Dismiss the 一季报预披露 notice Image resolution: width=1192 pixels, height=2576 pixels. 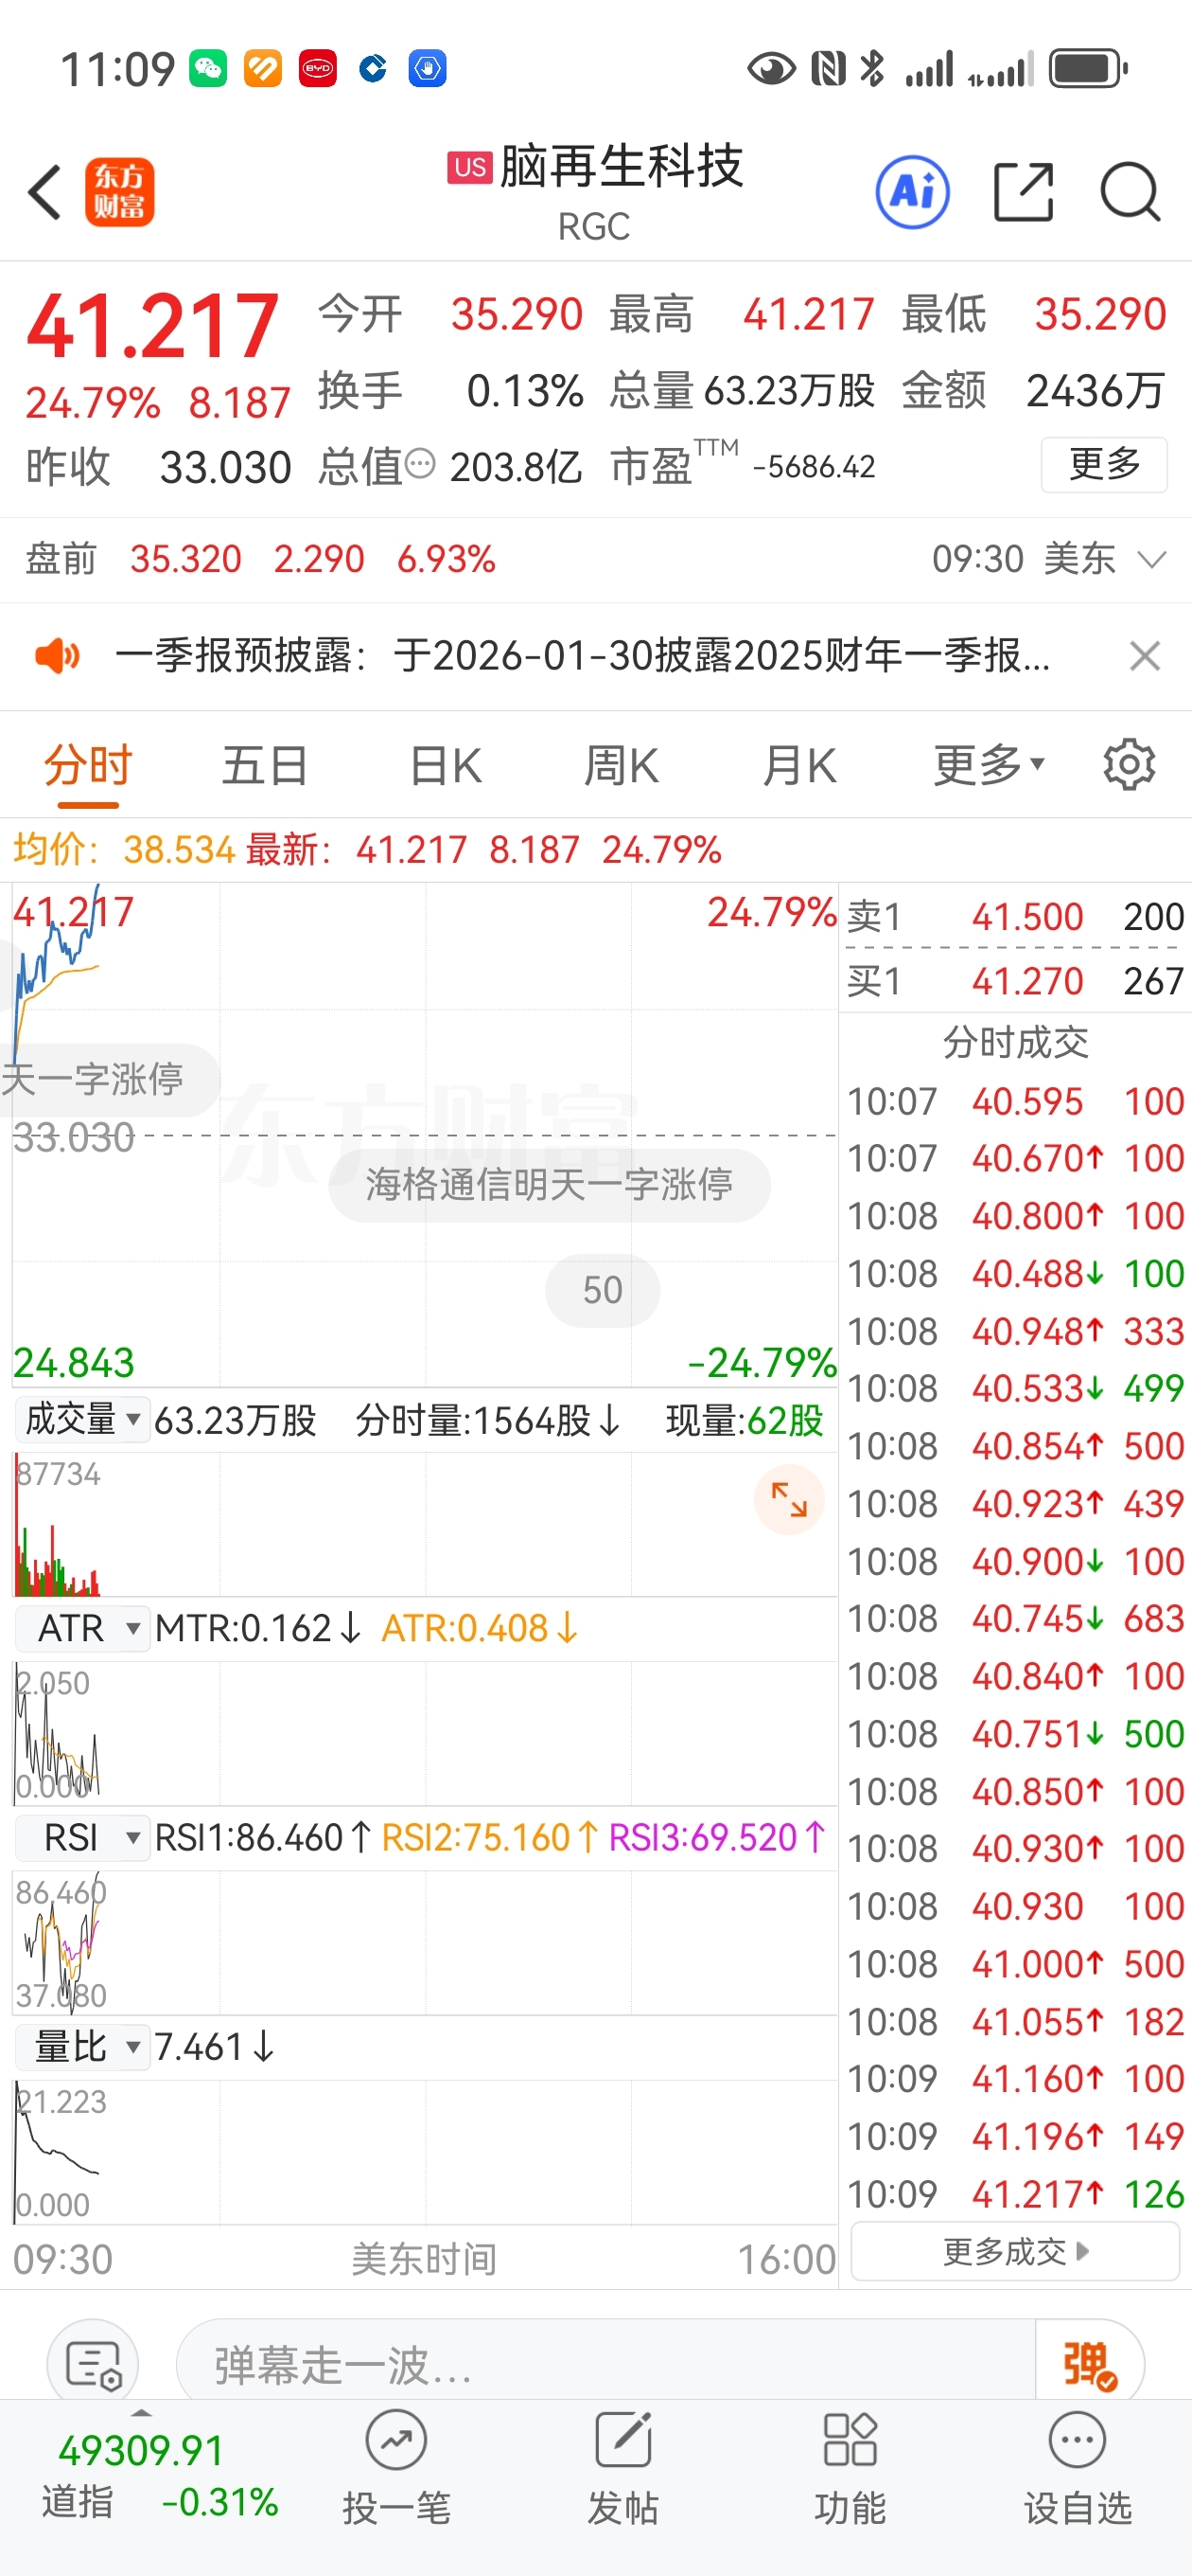1144,656
